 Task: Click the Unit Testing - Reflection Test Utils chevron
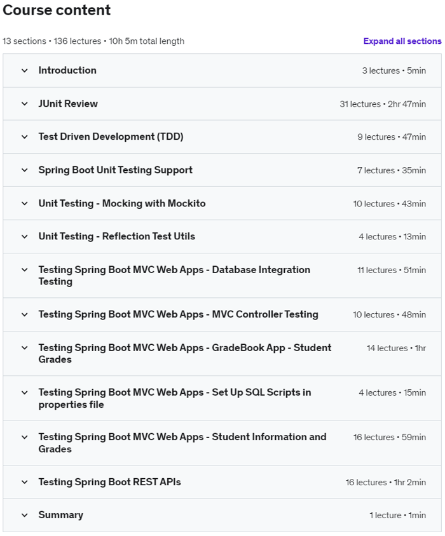click(24, 236)
